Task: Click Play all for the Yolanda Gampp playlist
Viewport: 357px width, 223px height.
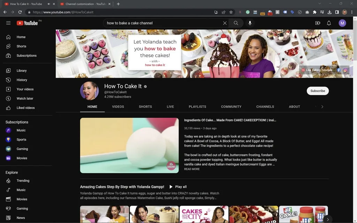Action: [x=178, y=186]
